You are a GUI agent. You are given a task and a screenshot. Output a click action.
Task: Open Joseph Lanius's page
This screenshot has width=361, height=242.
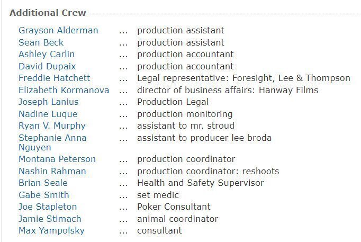pyautogui.click(x=49, y=102)
